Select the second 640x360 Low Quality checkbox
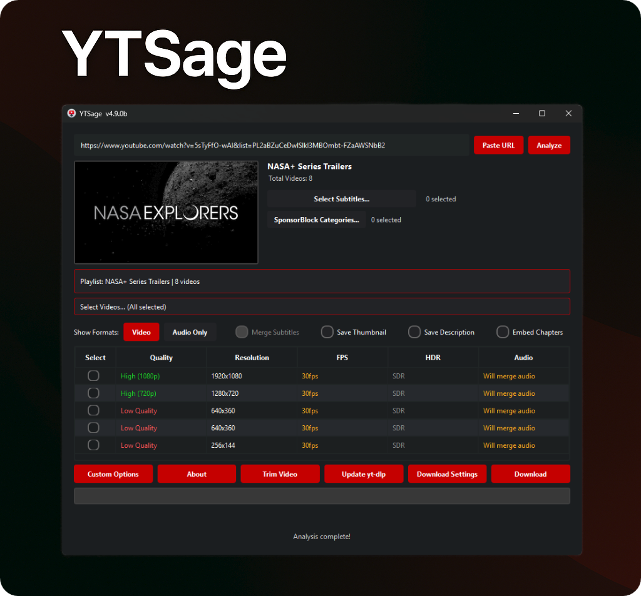 [x=93, y=427]
